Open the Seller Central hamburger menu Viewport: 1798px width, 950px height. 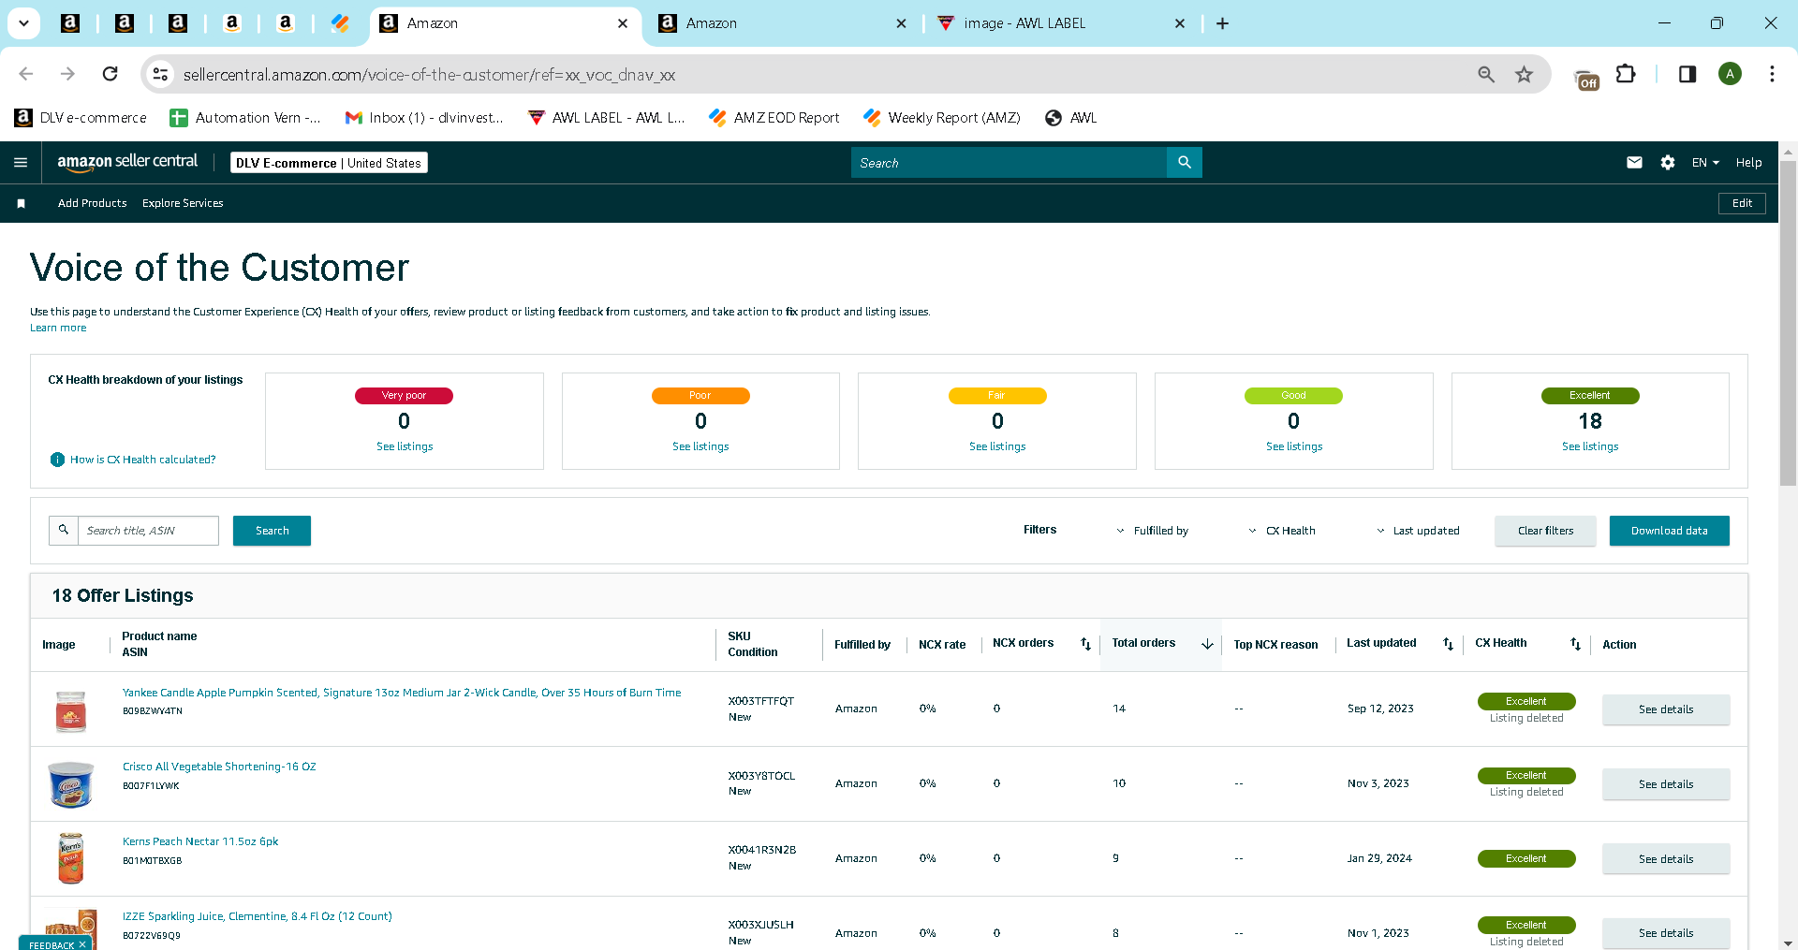21,163
